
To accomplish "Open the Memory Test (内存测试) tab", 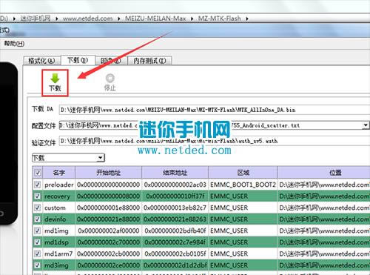I will (x=149, y=61).
